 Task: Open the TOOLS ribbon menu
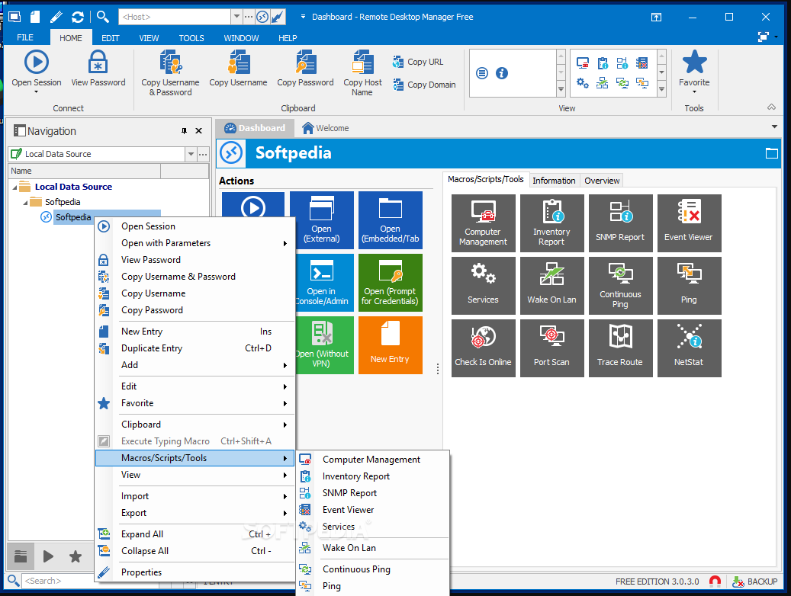coord(191,37)
